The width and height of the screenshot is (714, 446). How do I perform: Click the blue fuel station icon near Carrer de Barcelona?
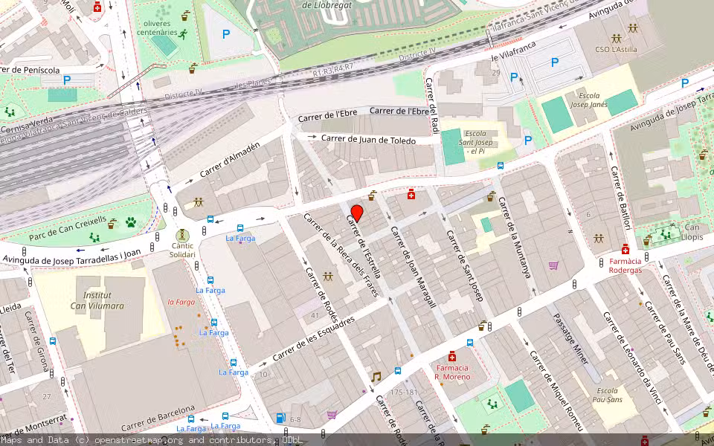[x=280, y=418]
